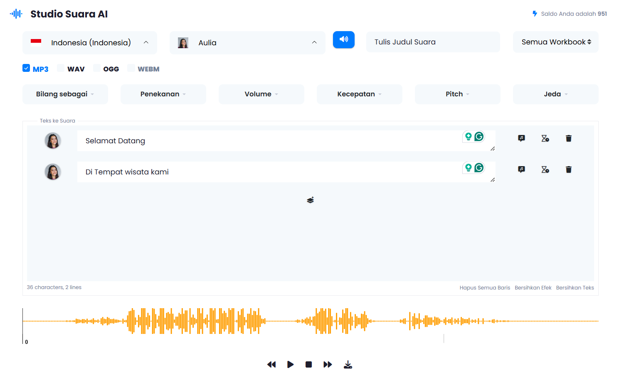Open the Indonesia language dropdown
Screen dimensions: 619x390
pyautogui.click(x=90, y=43)
